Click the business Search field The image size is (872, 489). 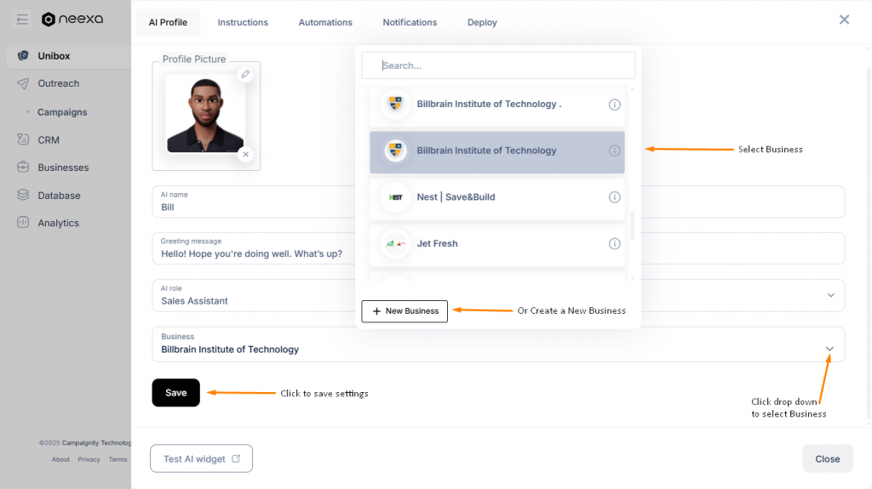(498, 65)
